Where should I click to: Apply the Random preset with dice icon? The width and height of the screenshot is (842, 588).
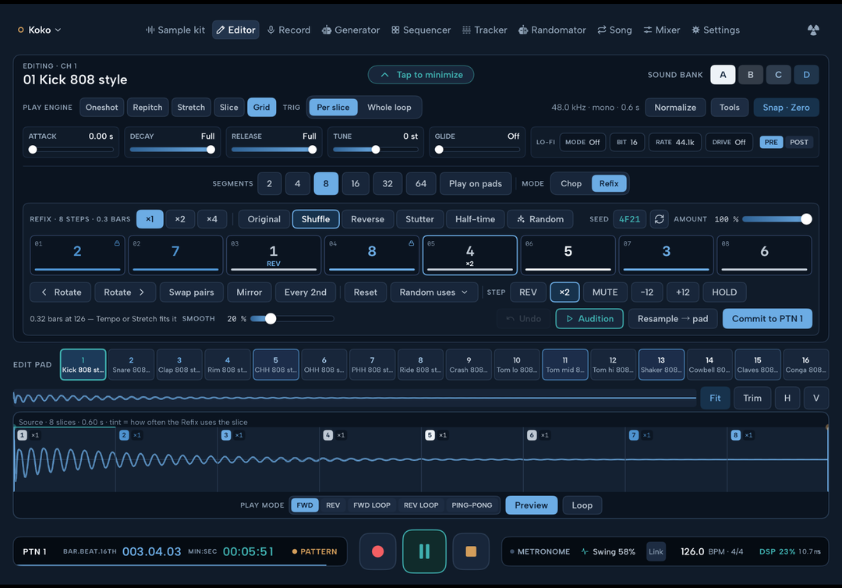tap(540, 219)
